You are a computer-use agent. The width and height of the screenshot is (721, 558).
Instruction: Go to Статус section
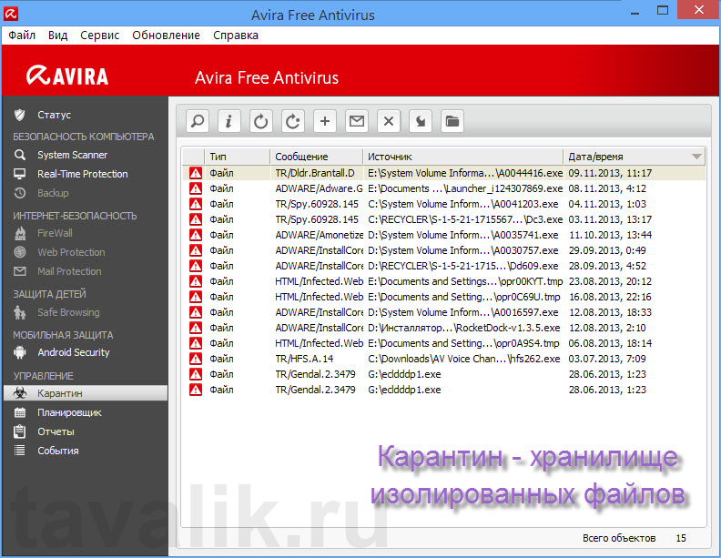click(x=55, y=115)
